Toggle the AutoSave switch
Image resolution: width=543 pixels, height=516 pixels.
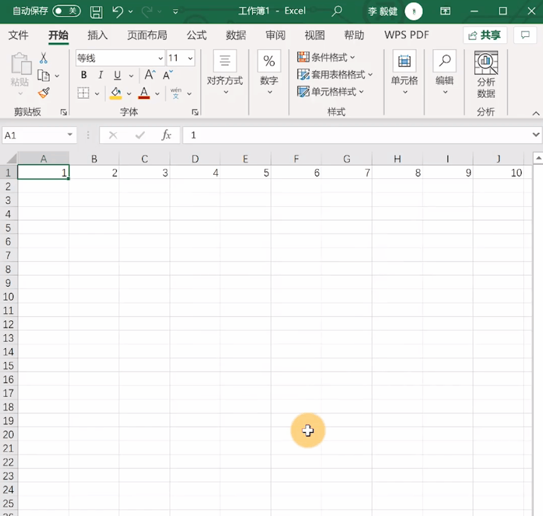point(66,11)
